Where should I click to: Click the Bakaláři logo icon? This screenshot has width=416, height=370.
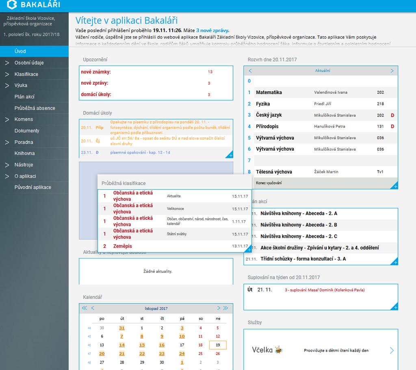click(x=12, y=4)
